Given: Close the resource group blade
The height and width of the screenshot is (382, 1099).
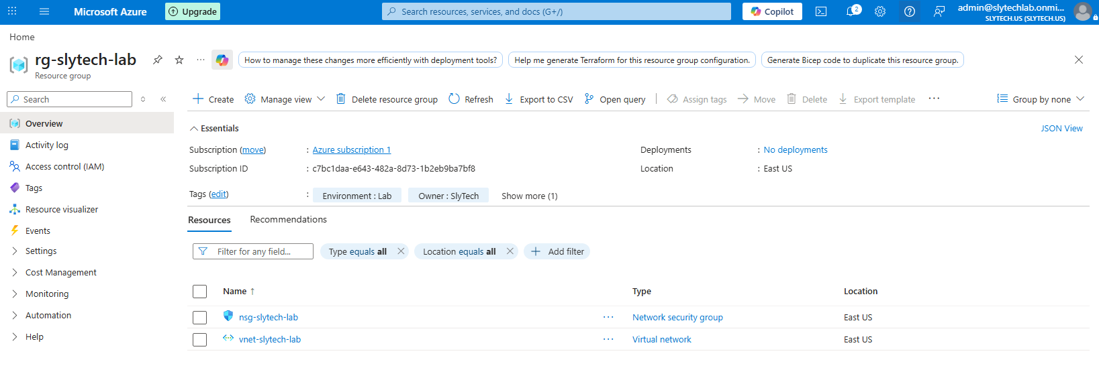Looking at the screenshot, I should pos(1078,60).
